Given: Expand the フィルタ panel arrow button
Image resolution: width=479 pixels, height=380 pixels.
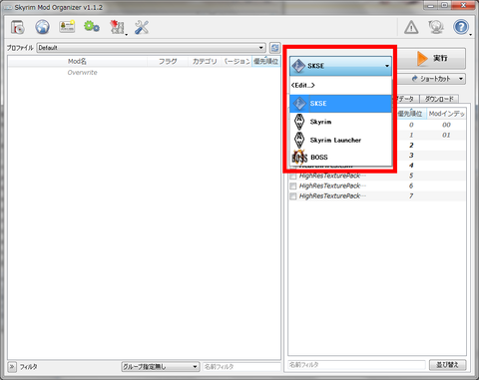Looking at the screenshot, I should click(x=12, y=367).
